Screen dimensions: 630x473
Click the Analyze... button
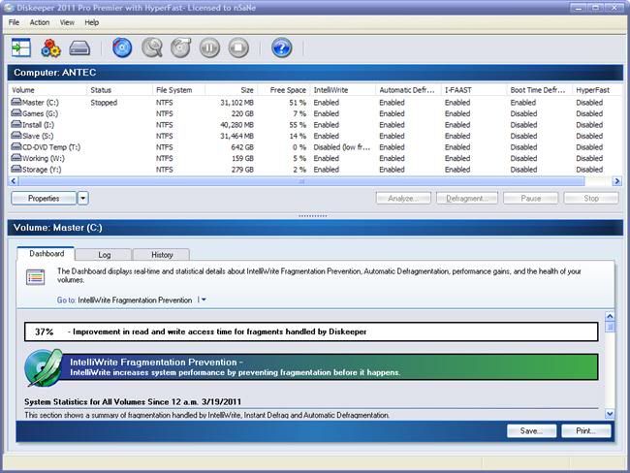(403, 198)
